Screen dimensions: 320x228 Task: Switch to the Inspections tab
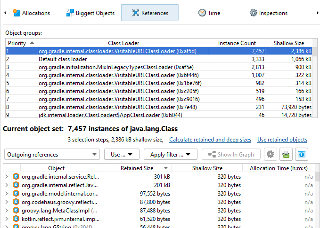pos(268,13)
